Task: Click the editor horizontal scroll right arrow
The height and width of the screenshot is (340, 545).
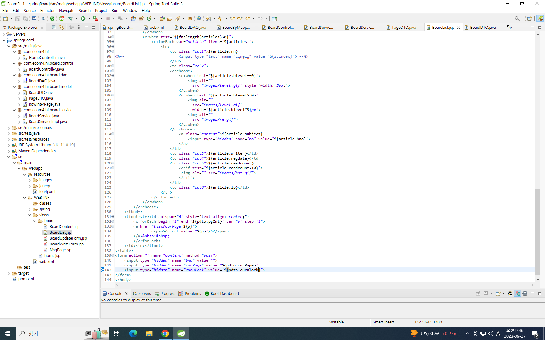Action: coord(532,285)
